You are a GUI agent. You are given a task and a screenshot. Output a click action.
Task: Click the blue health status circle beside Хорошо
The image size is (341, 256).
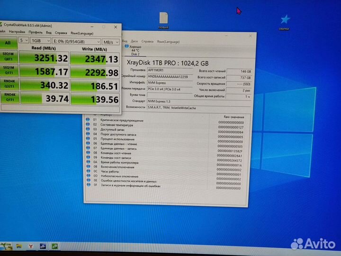pos(126,46)
